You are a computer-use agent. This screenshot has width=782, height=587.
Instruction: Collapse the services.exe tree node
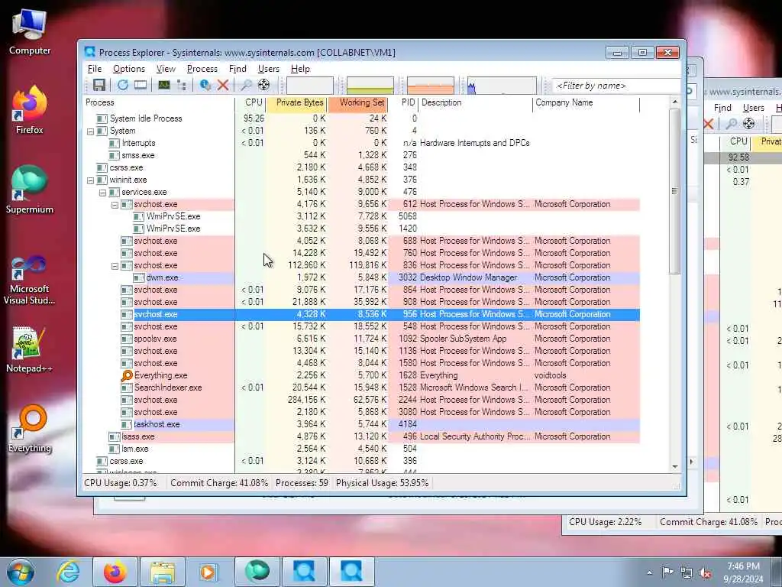(103, 192)
